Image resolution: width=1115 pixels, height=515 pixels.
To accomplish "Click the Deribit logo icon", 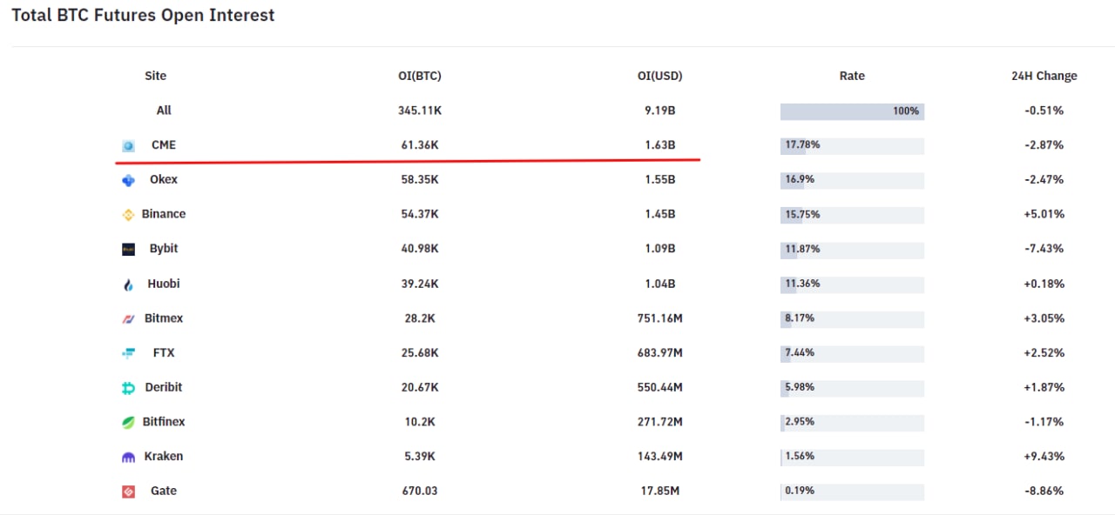I will tap(128, 388).
